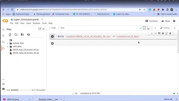Star the super_resolution.ipynb notebook
Viewport: 179px width, 101px height.
(x=42, y=19)
